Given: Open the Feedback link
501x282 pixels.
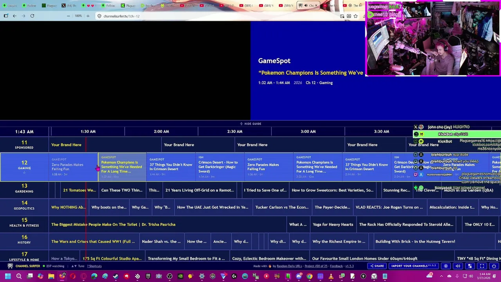Looking at the screenshot, I should 336,266.
